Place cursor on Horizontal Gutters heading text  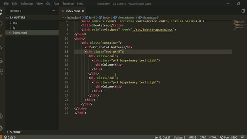(x=107, y=47)
